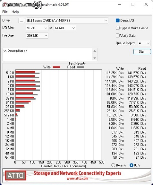Minimize the benchmark window
This screenshot has height=185, width=153.
(x=120, y=4)
